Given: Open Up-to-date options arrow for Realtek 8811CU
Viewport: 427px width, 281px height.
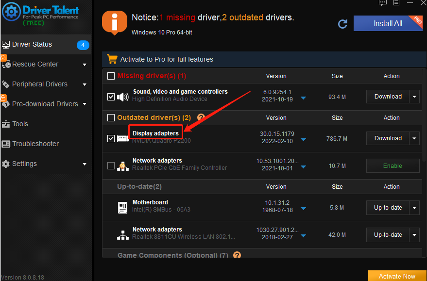Looking at the screenshot, I should 414,235.
